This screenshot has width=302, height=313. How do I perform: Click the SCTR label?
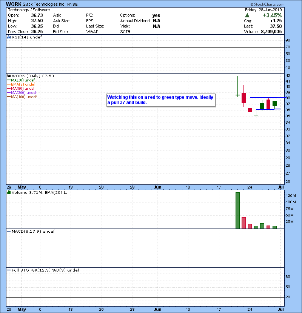click(x=125, y=32)
